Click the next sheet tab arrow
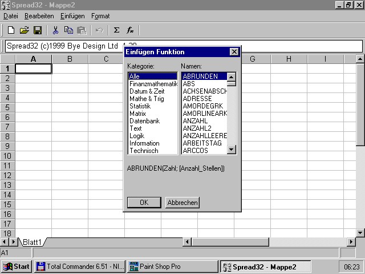This screenshot has width=365, height=274. tap(13, 242)
